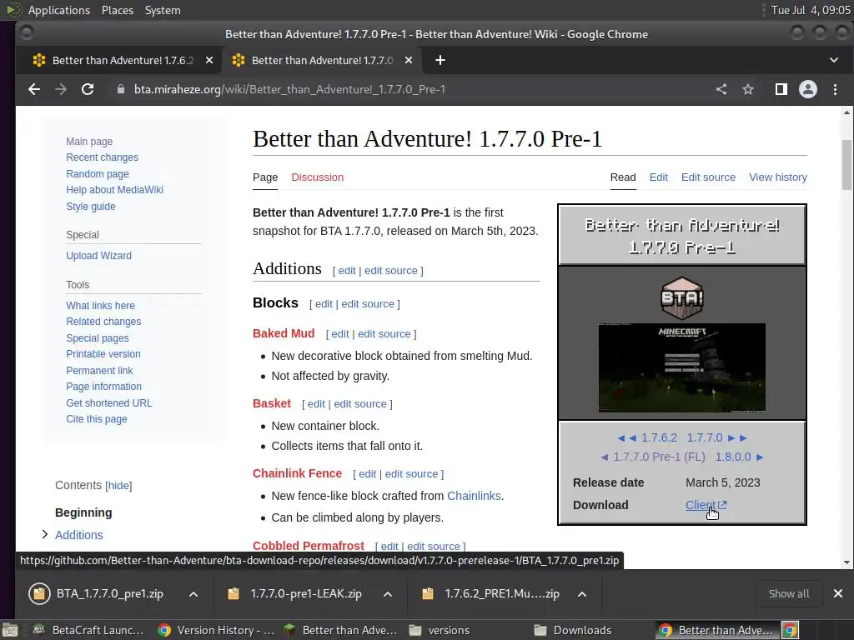The image size is (854, 640).
Task: Close the downloads bar
Action: pyautogui.click(x=837, y=593)
